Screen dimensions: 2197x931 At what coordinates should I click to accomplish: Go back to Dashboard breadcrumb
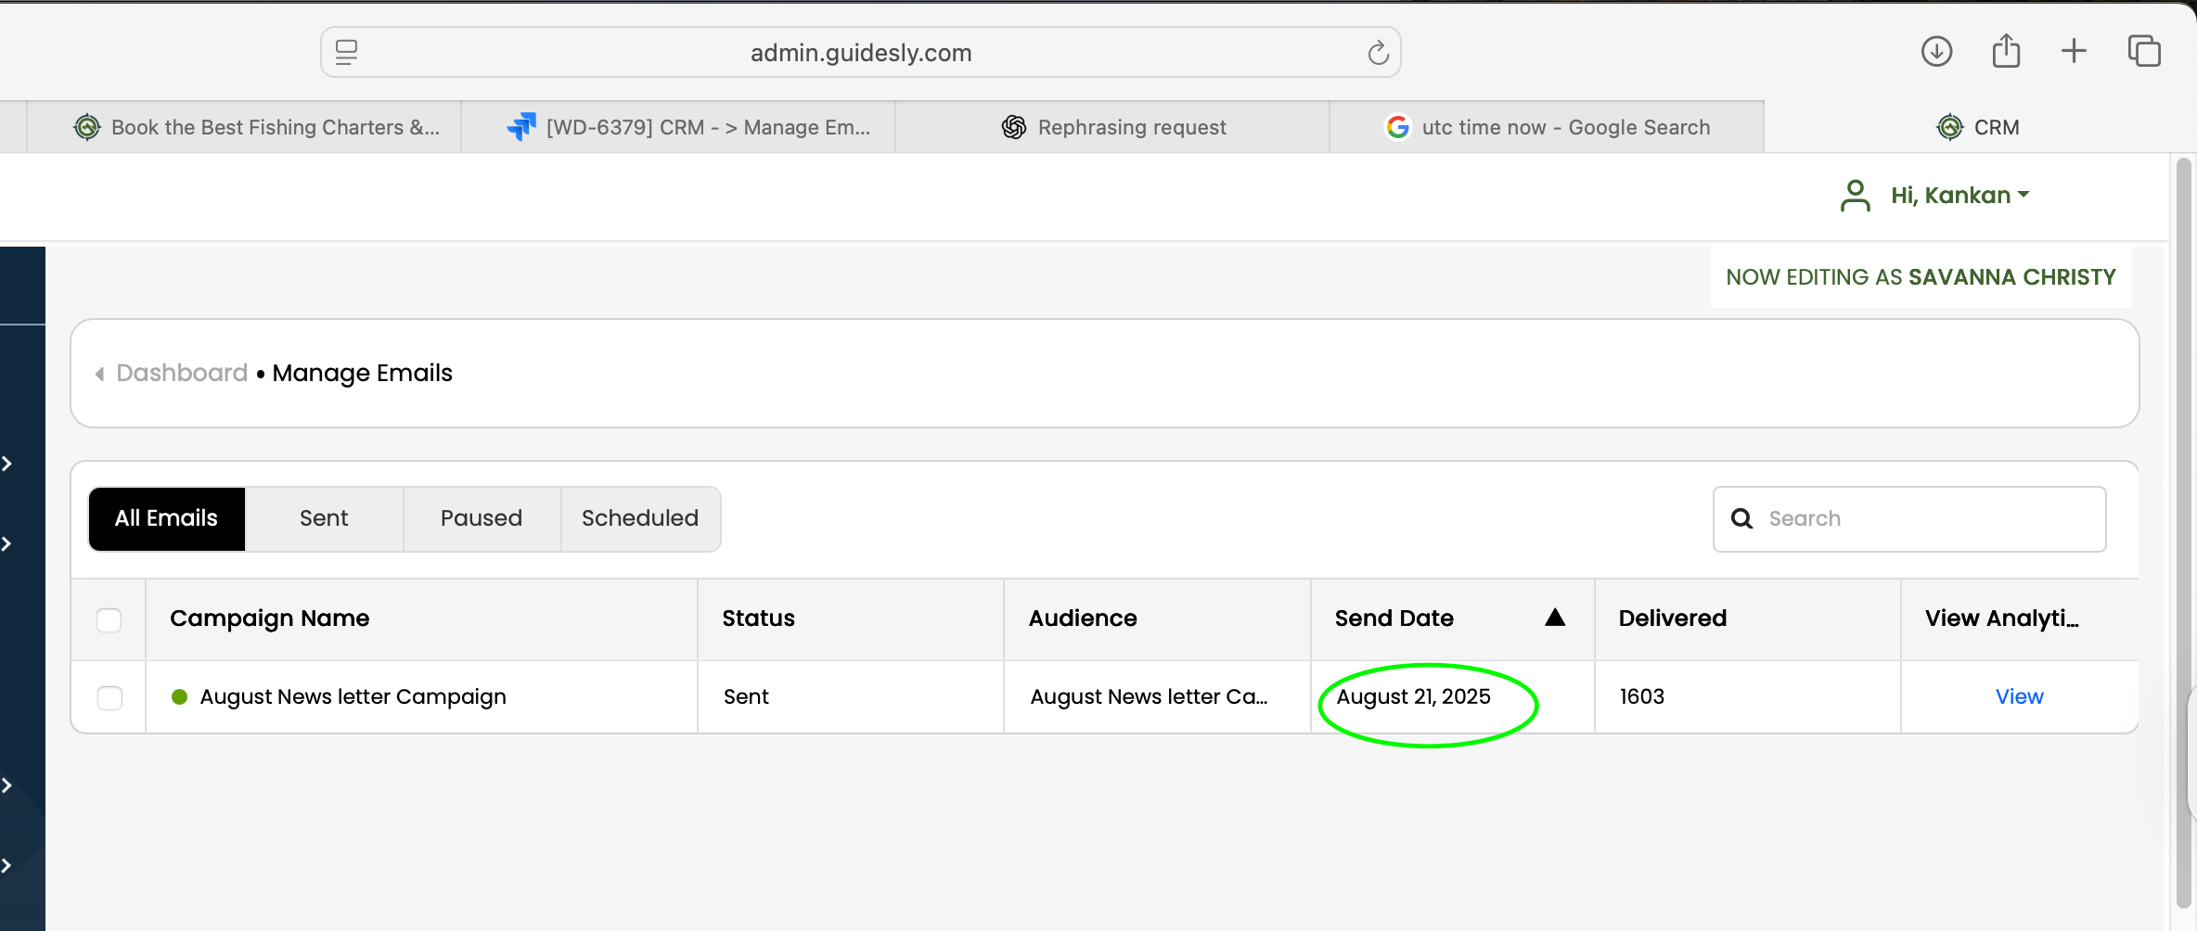182,373
